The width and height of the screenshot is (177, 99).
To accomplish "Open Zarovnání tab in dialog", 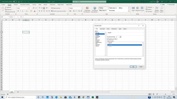I will [102, 29].
